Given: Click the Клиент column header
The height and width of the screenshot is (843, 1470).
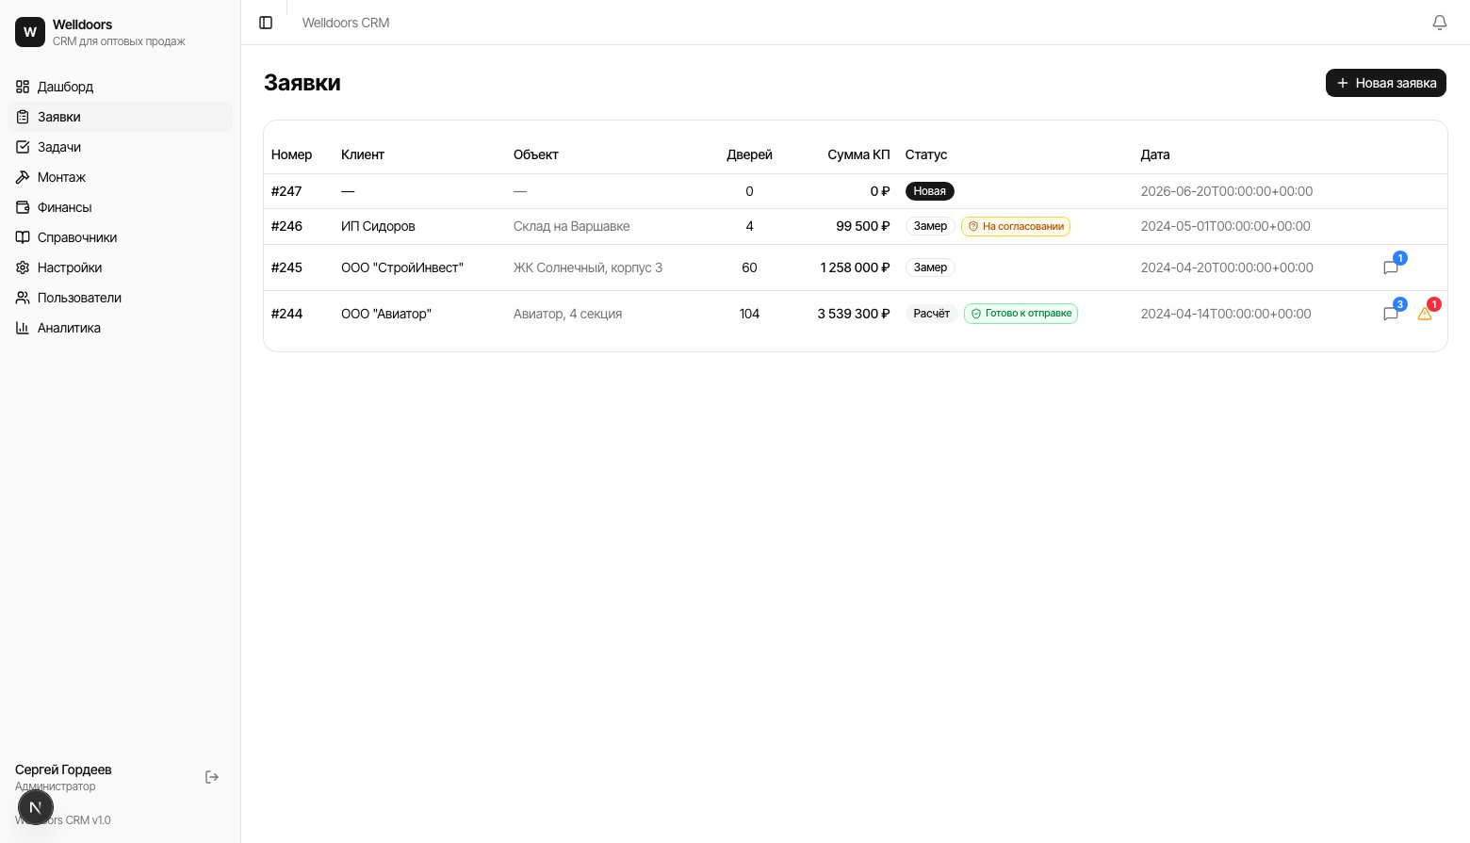Looking at the screenshot, I should [x=363, y=154].
